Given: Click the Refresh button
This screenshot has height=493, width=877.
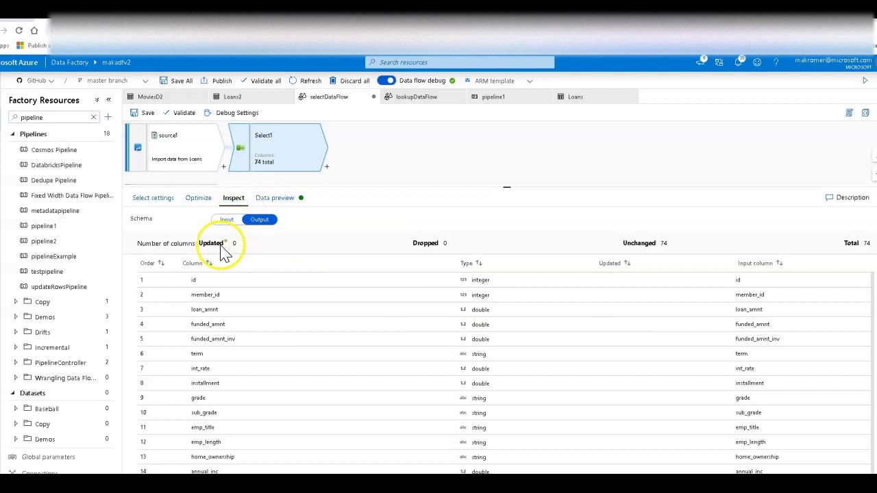Looking at the screenshot, I should pyautogui.click(x=306, y=81).
